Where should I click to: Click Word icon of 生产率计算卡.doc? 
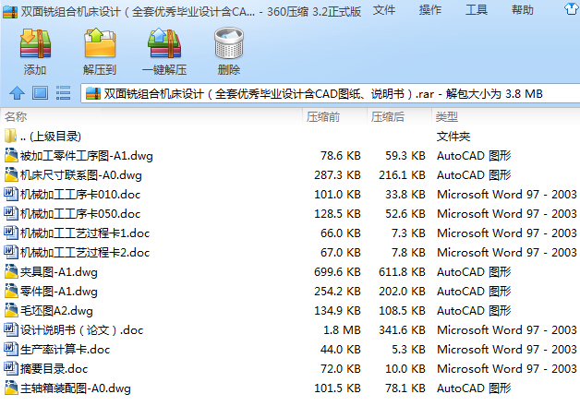(x=11, y=349)
